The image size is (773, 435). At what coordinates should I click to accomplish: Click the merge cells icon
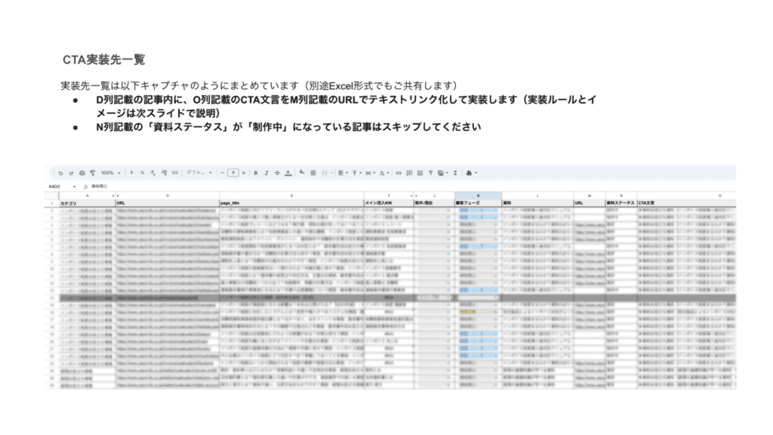click(326, 173)
